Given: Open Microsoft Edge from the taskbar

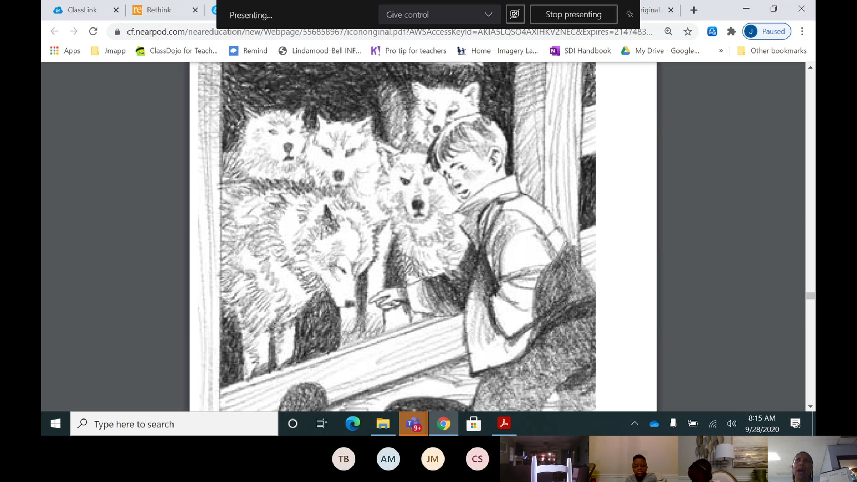Looking at the screenshot, I should [352, 424].
